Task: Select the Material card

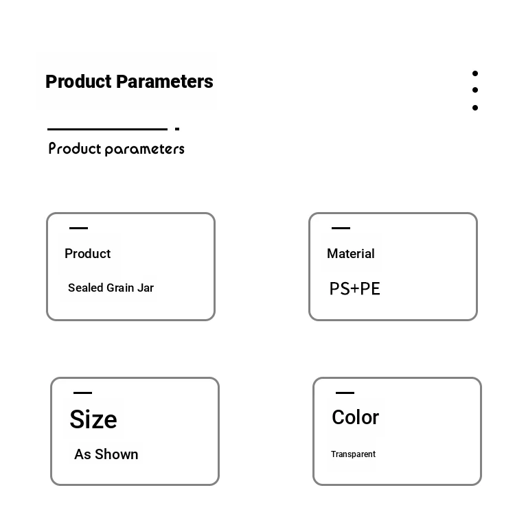Action: (x=393, y=266)
